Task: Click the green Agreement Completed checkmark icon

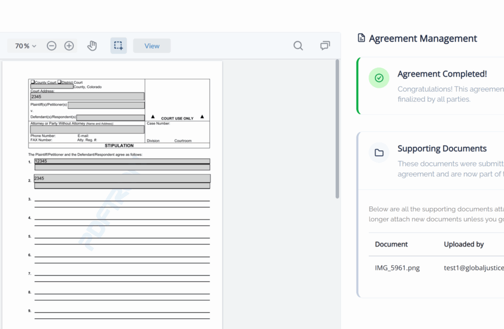Action: click(379, 78)
